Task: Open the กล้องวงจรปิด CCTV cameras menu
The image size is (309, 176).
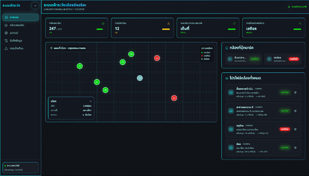Action: click(x=20, y=25)
